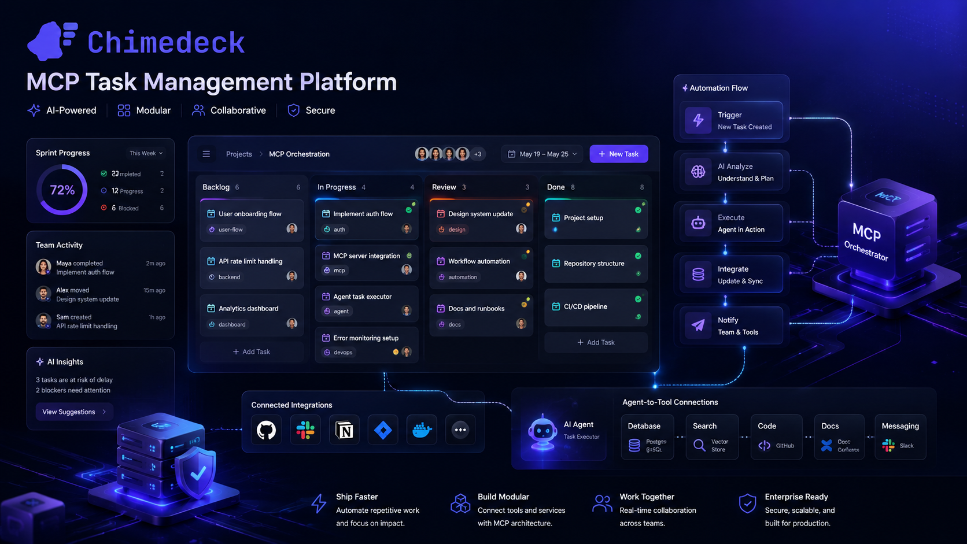967x544 pixels.
Task: Click the Notify paper plane icon
Action: [698, 325]
